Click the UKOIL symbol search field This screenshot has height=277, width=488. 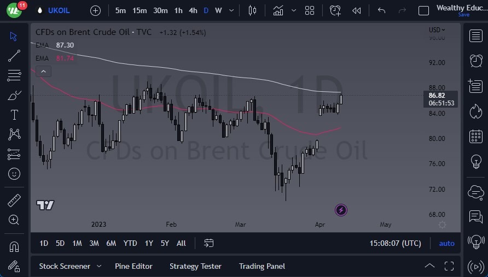pyautogui.click(x=59, y=10)
